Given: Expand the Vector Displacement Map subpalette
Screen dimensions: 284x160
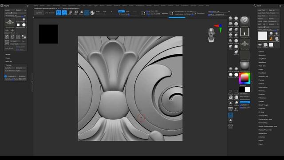Looking at the screenshot, I should coord(268,126).
